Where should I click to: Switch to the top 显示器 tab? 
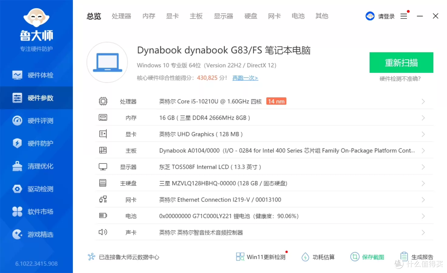(x=223, y=16)
